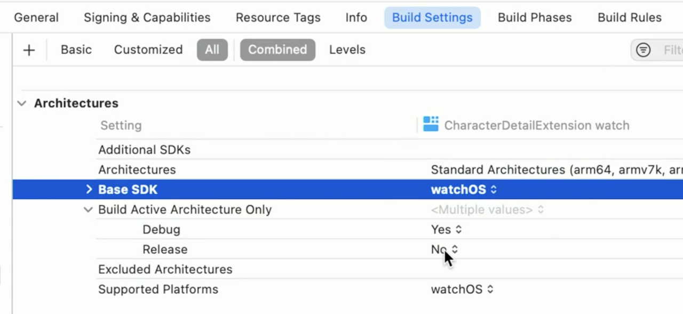Open the Build Rules tab
Viewport: 683px width, 314px height.
[629, 18]
